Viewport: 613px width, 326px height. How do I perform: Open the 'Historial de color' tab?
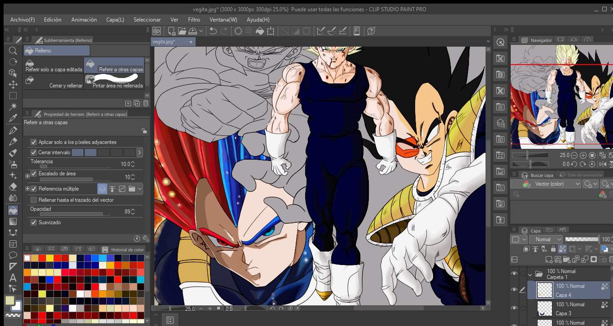point(123,249)
